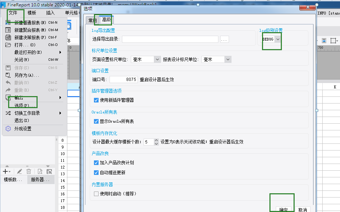
Task: Uncheck 加入产品改良计划 checkbox
Action: pos(96,163)
